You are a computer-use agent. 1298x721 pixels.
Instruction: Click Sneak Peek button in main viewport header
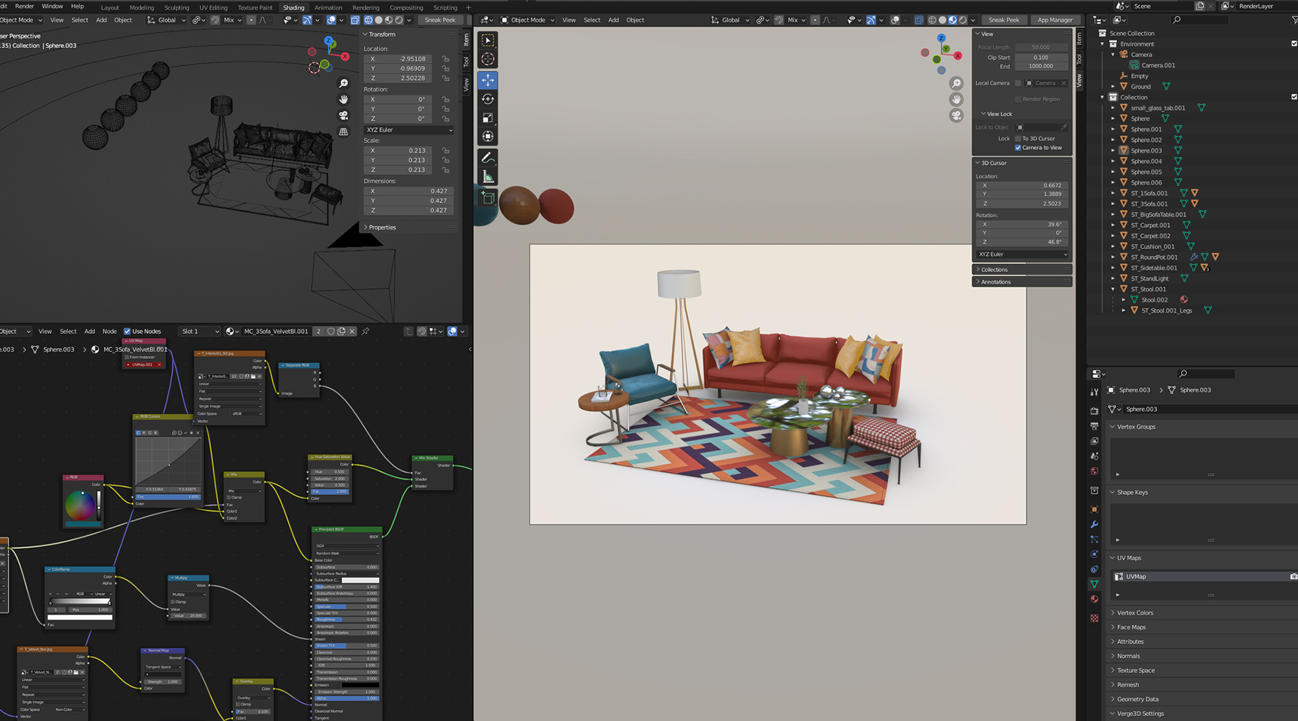[x=1004, y=20]
